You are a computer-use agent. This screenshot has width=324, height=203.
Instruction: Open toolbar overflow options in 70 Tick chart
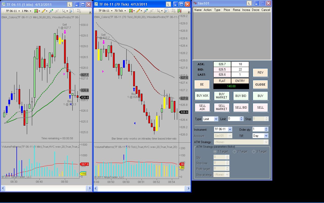pyautogui.click(x=189, y=12)
